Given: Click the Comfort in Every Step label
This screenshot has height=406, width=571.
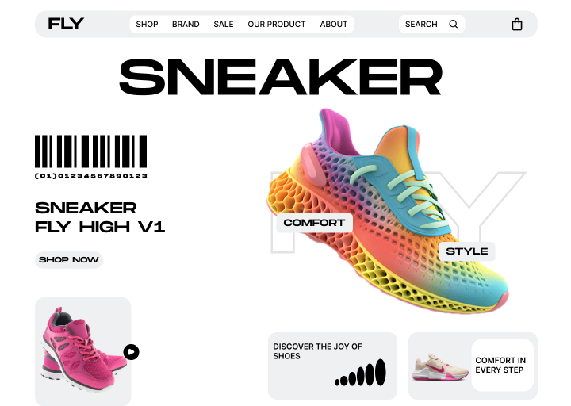Looking at the screenshot, I should 500,366.
